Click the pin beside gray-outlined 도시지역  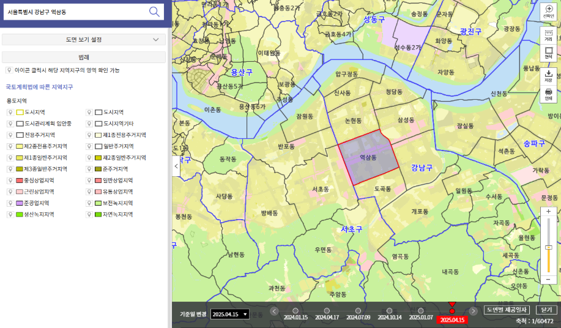point(89,113)
